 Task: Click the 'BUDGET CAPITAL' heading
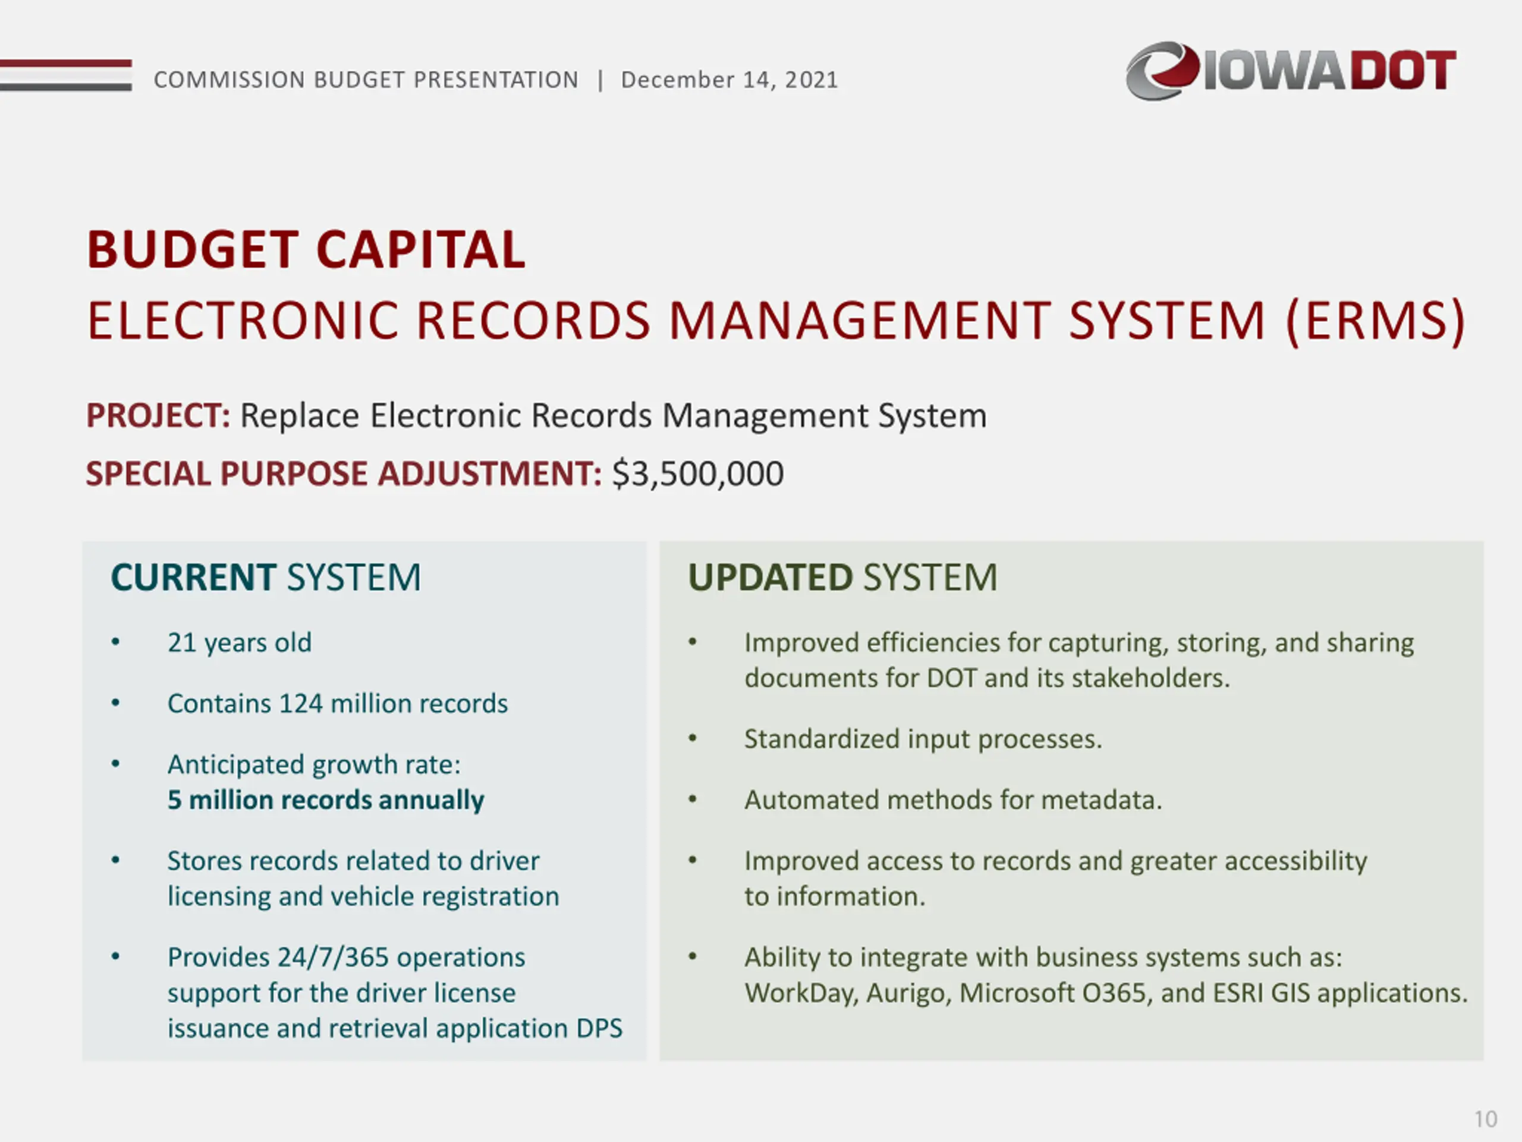[x=306, y=249]
